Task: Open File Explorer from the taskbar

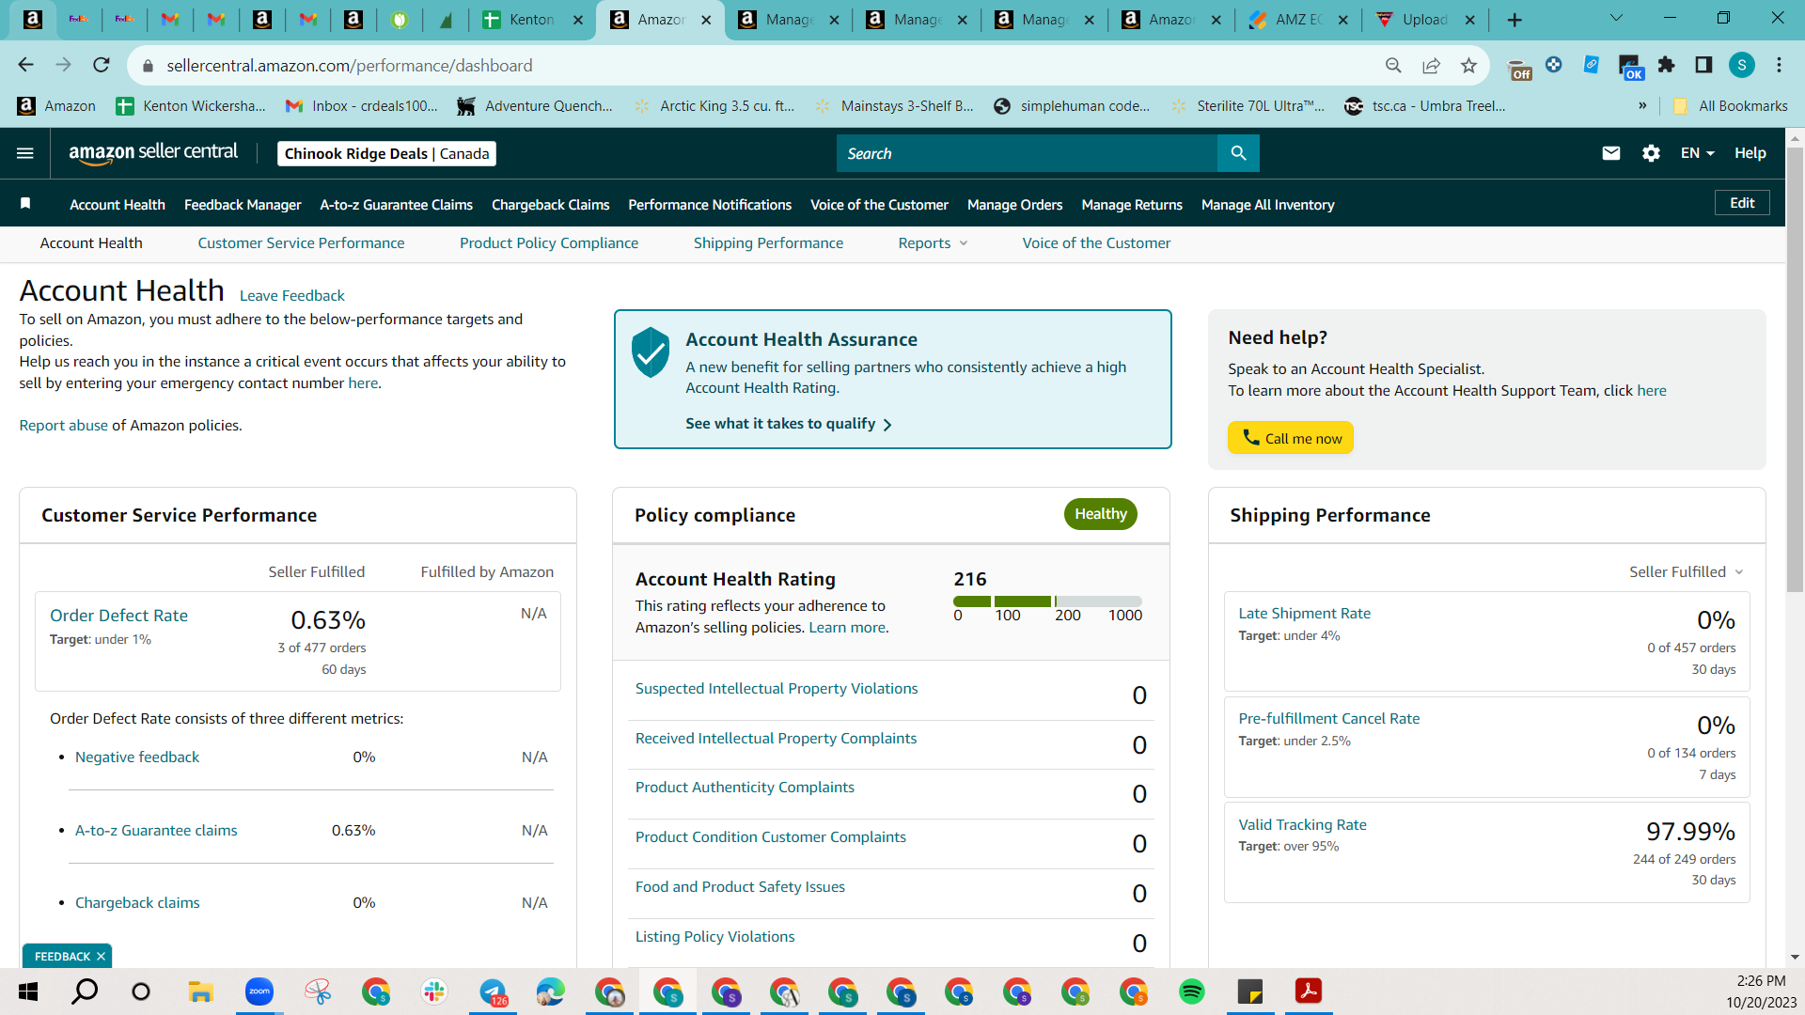Action: pyautogui.click(x=200, y=992)
